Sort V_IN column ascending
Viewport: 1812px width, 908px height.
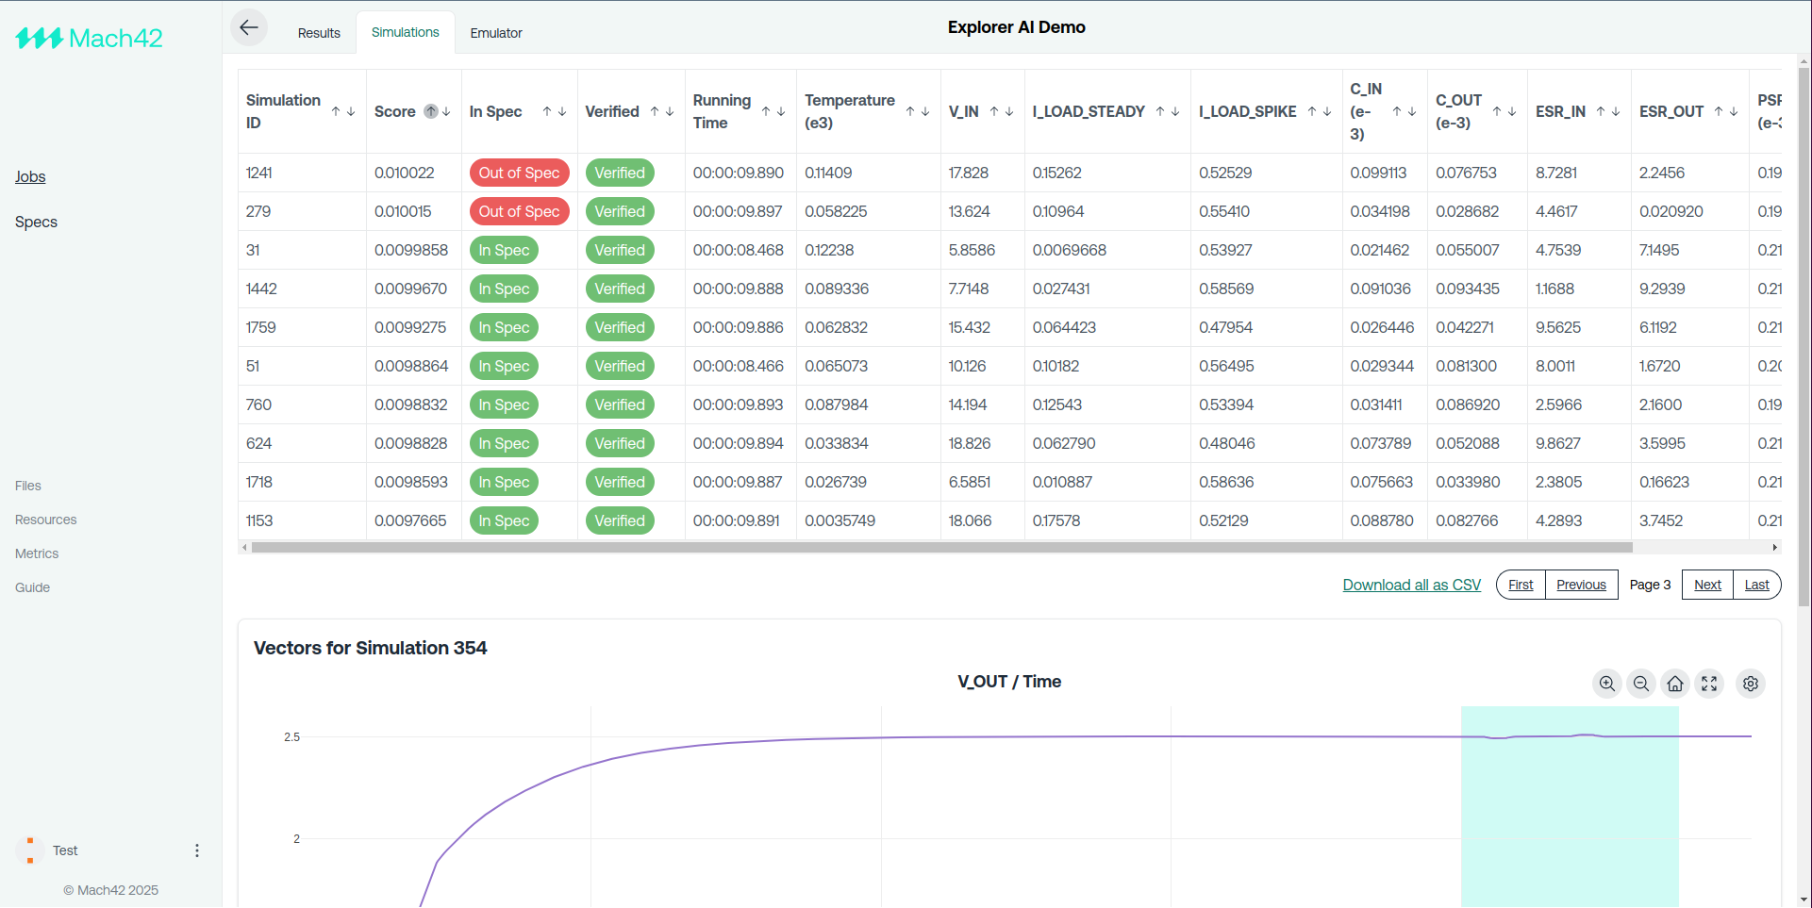point(994,111)
